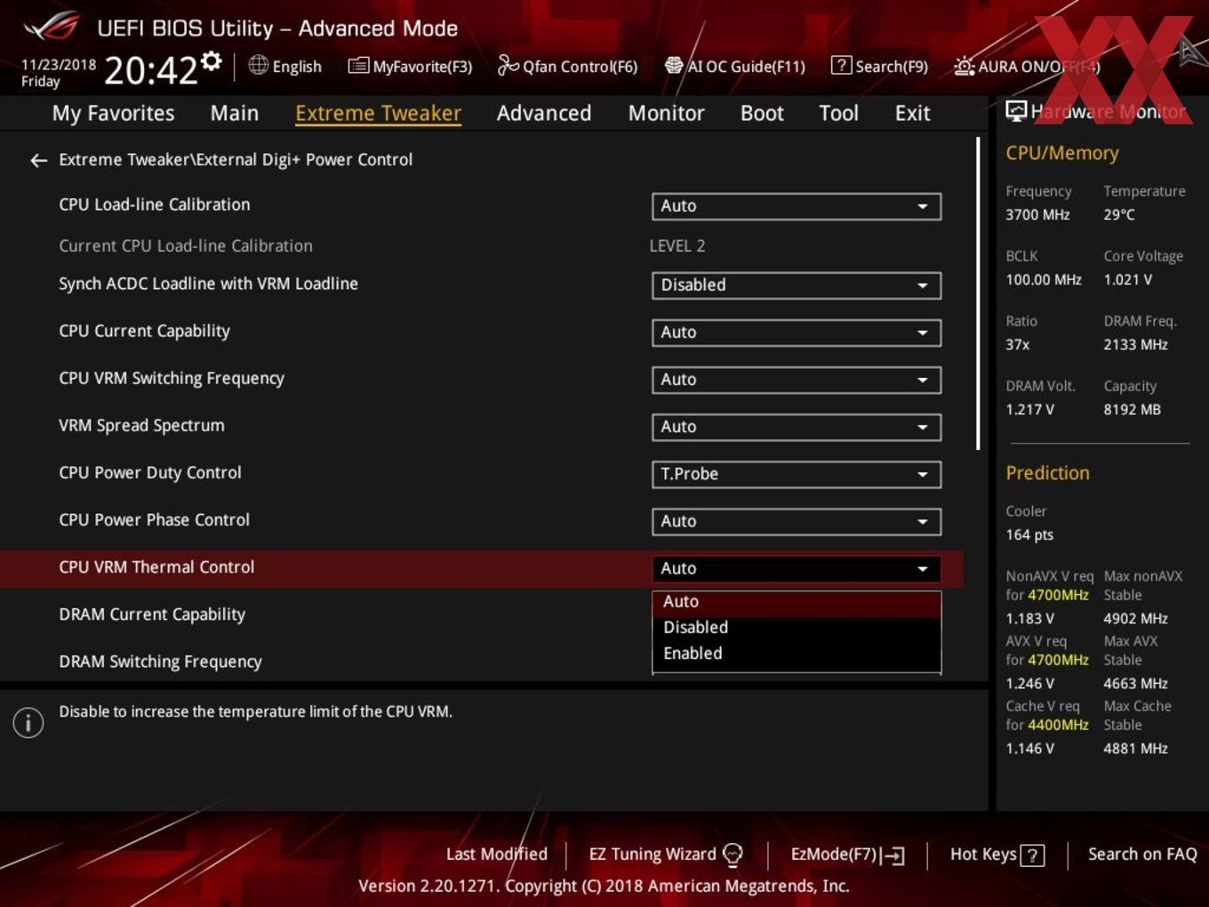Click the 4902 MHz Max nonAVX value
The image size is (1209, 907).
tap(1135, 619)
